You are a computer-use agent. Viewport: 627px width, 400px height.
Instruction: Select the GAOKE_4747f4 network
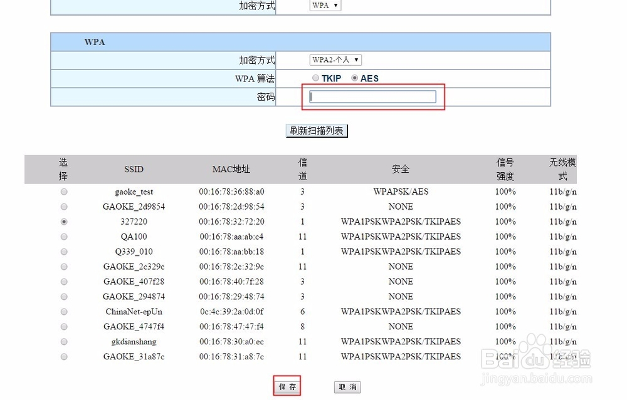coord(63,327)
